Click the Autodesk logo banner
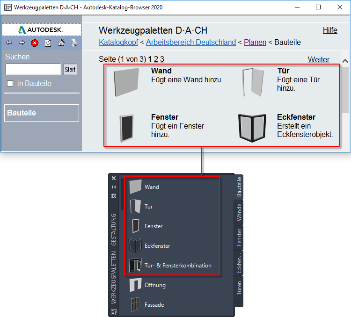 click(42, 30)
